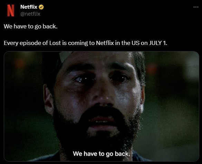Open the Netflix red N profile avatar

coord(11,10)
